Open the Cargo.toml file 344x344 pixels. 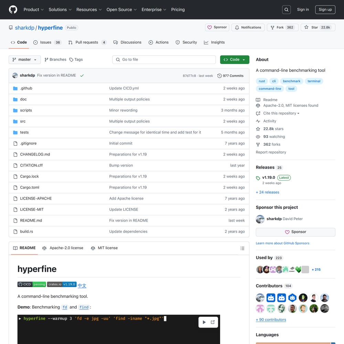(x=30, y=187)
